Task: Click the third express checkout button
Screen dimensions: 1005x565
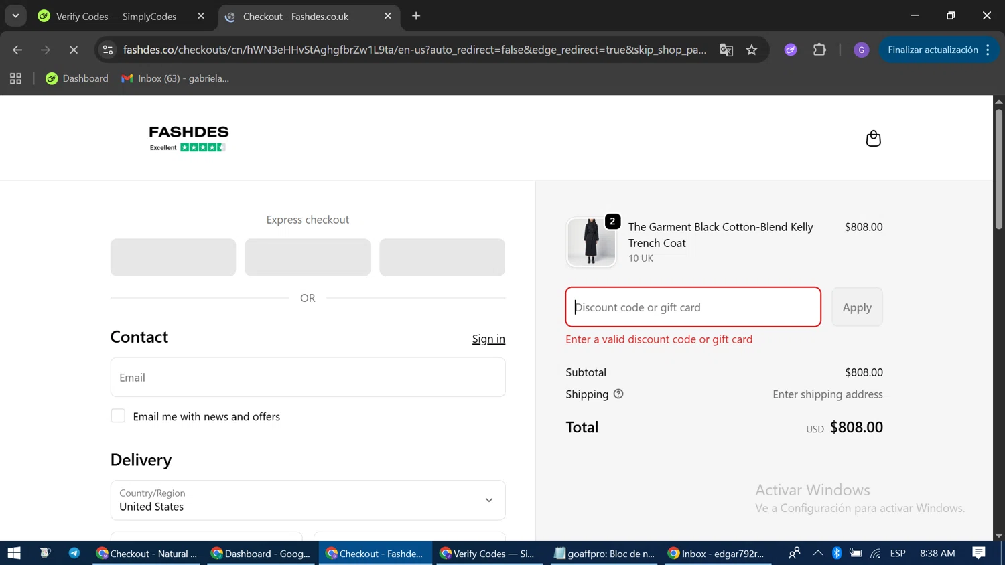Action: pos(442,257)
